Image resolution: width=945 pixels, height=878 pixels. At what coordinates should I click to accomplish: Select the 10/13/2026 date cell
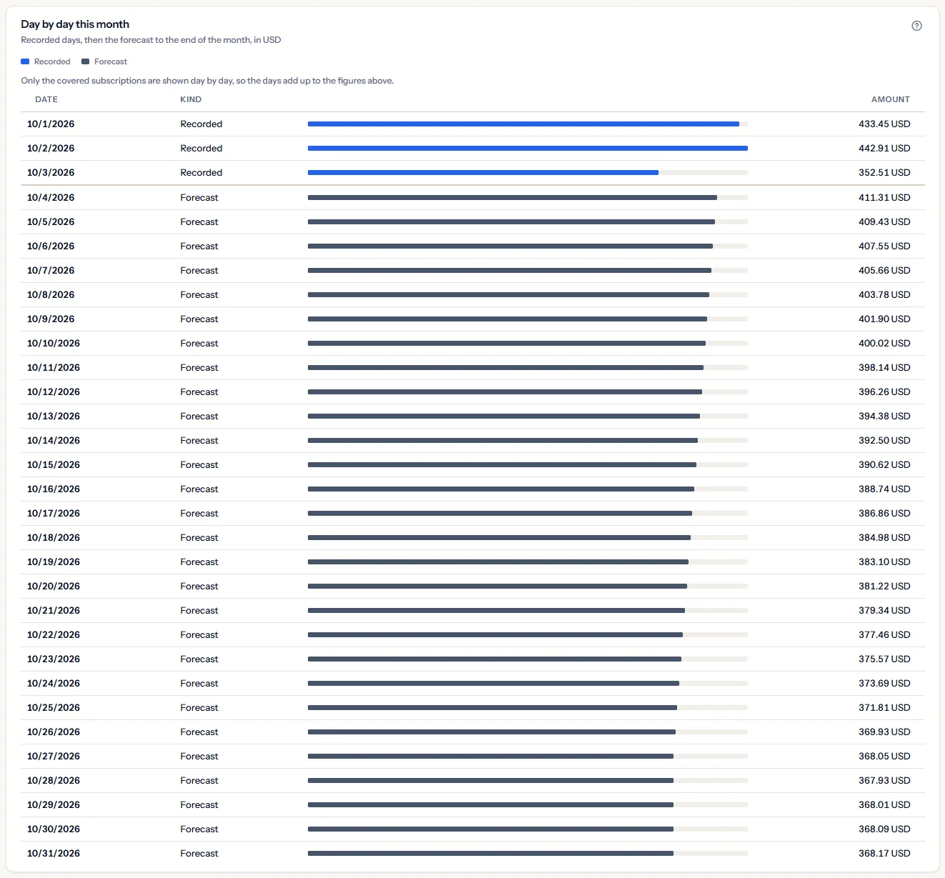54,416
